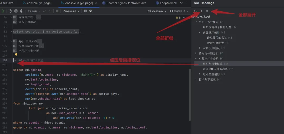
Task: Open the <schema> selector dropdown
Action: [157, 11]
